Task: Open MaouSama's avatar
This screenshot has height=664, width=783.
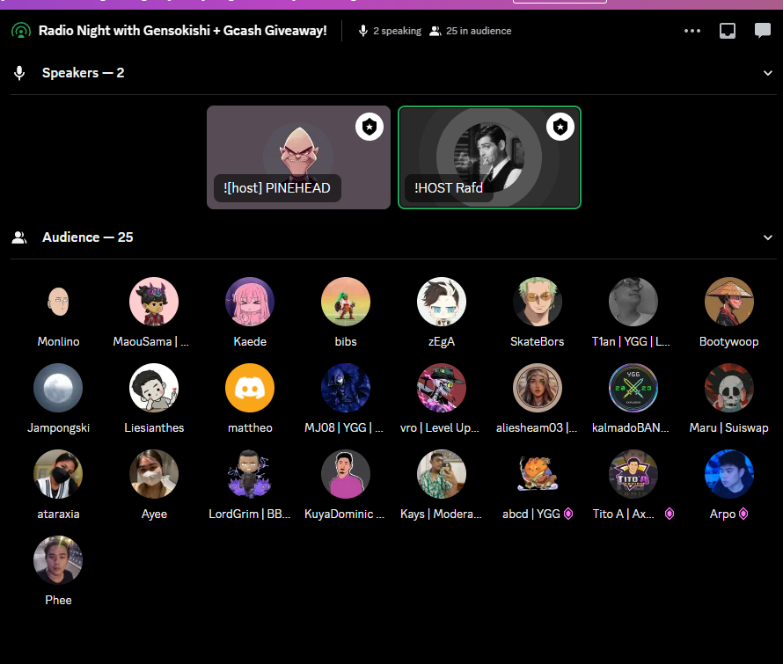Action: pos(154,302)
